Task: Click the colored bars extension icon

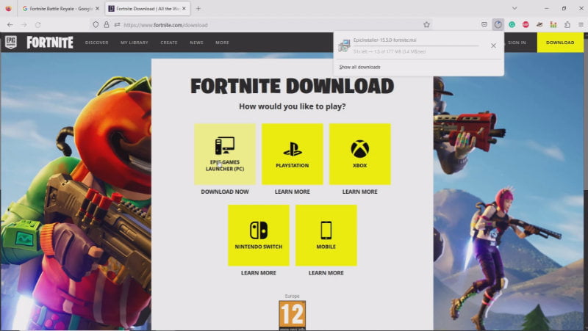Action: pyautogui.click(x=553, y=25)
